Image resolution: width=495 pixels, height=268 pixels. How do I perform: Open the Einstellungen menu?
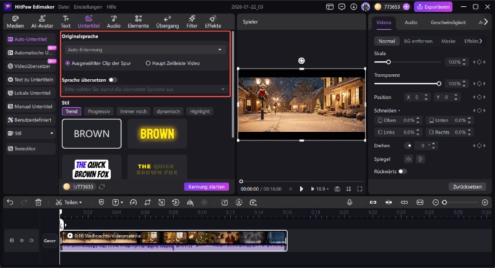coord(88,7)
